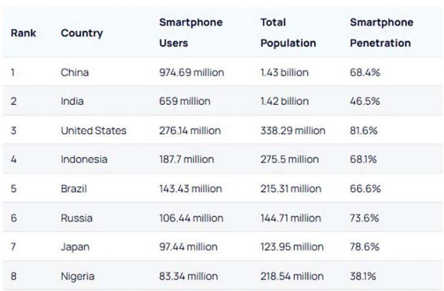This screenshot has height=291, width=444.
Task: Select the Japan country cell
Action: pyautogui.click(x=75, y=247)
